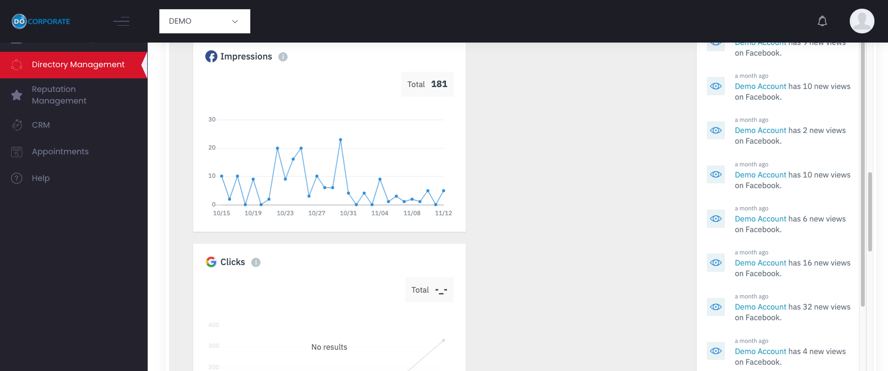Screen dimensions: 888x371
Task: Click Demo Account link with 6 new views
Action: [760, 219]
